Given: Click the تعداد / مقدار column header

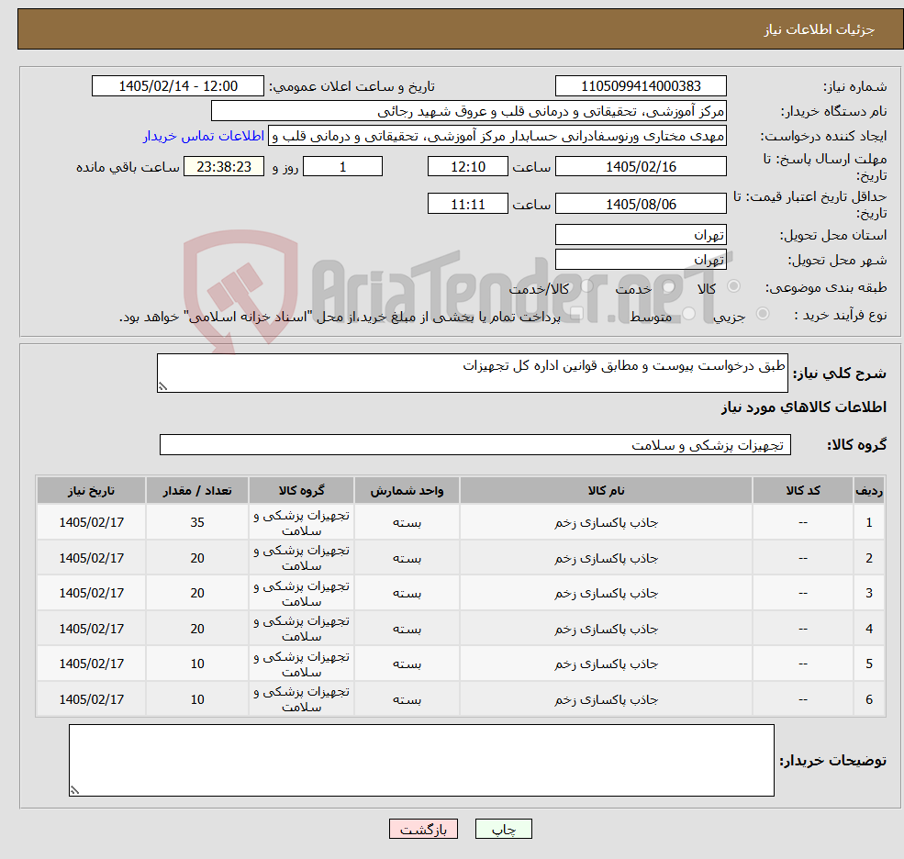Looking at the screenshot, I should tap(197, 491).
